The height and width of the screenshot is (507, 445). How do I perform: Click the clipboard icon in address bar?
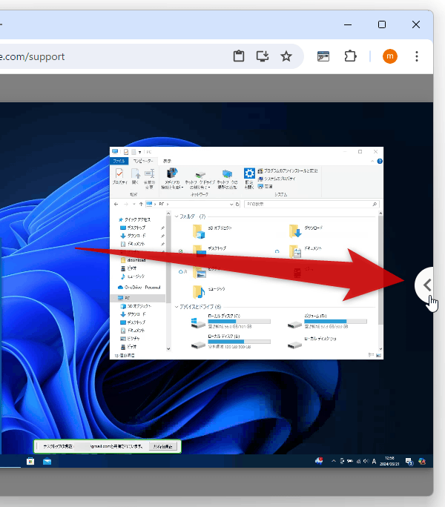239,56
